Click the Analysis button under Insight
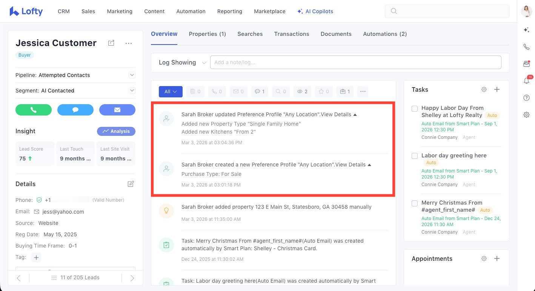This screenshot has height=291, width=535. click(x=116, y=131)
